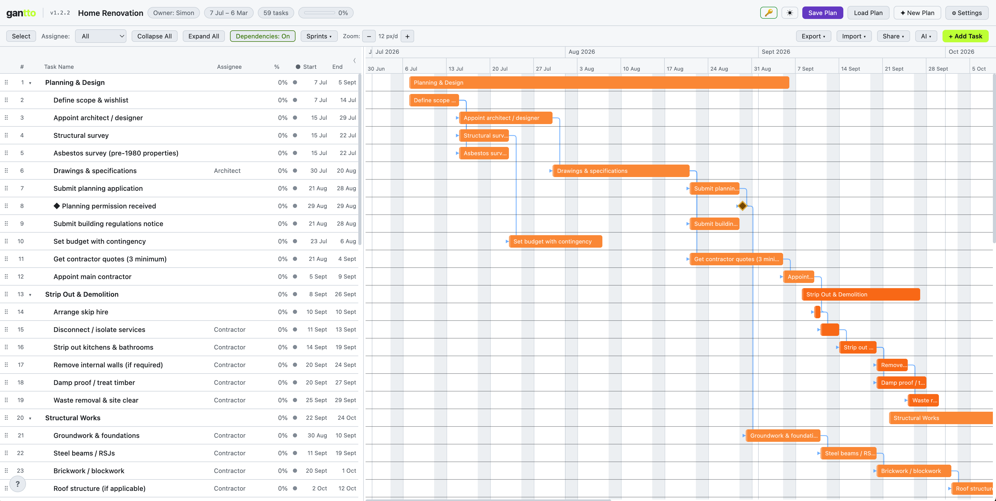This screenshot has width=996, height=501.
Task: Click status dot for Define scope & wishlist
Action: point(295,100)
